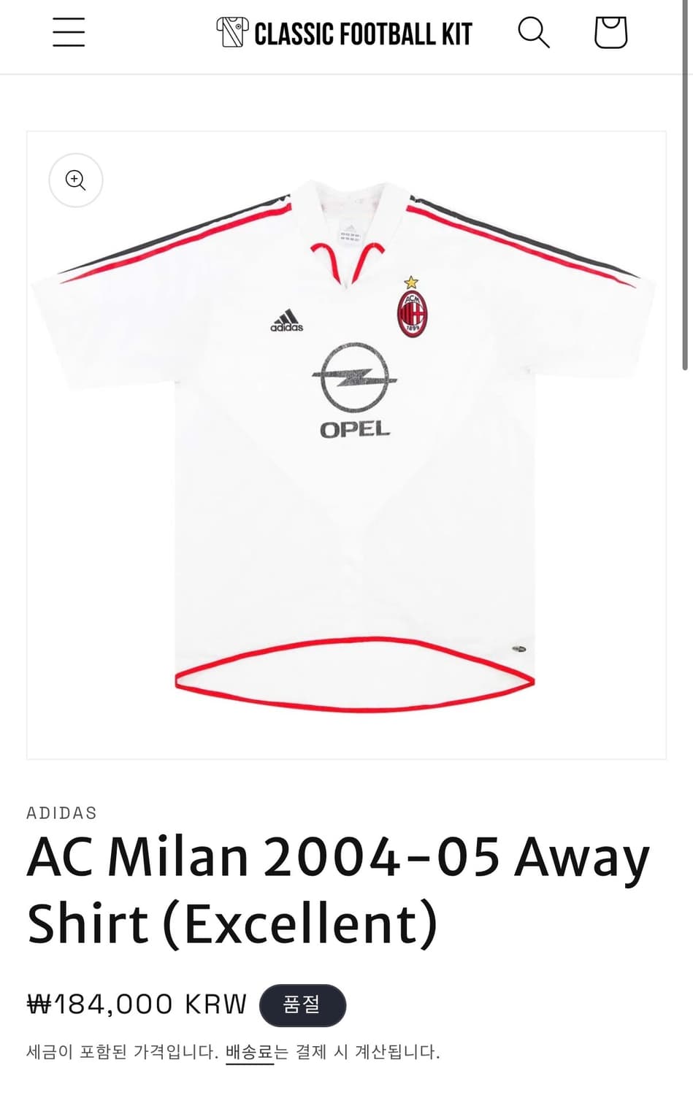Click the red hem of the shirt
The width and height of the screenshot is (693, 1095).
click(x=355, y=675)
